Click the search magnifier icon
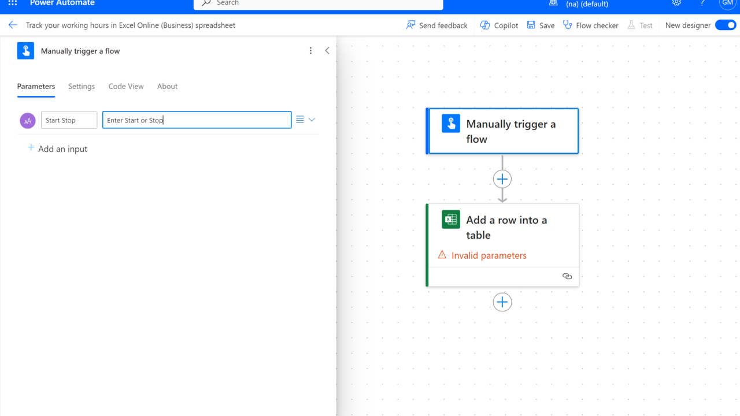The image size is (740, 416). coord(206,3)
